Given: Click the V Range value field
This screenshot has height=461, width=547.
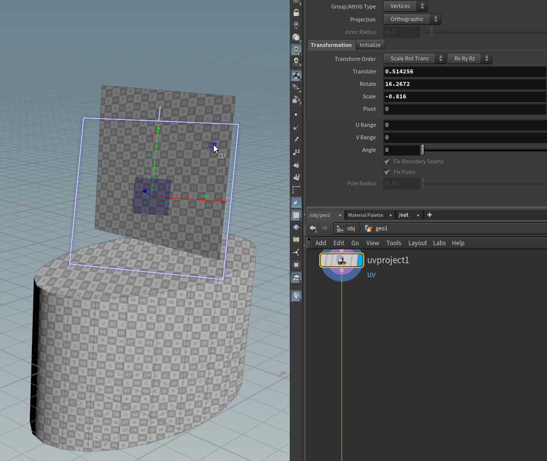Looking at the screenshot, I should [465, 137].
